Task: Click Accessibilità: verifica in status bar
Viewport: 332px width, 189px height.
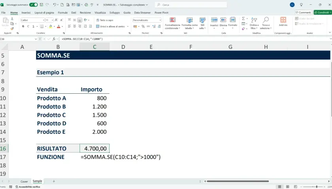Action: pyautogui.click(x=28, y=187)
